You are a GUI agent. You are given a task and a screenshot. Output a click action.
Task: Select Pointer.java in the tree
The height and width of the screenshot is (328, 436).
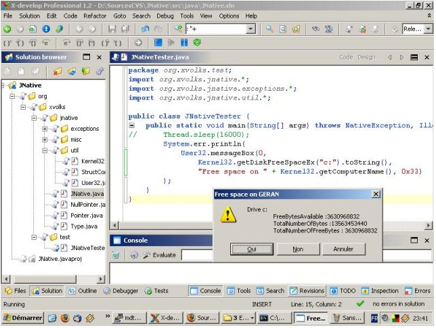[87, 216]
